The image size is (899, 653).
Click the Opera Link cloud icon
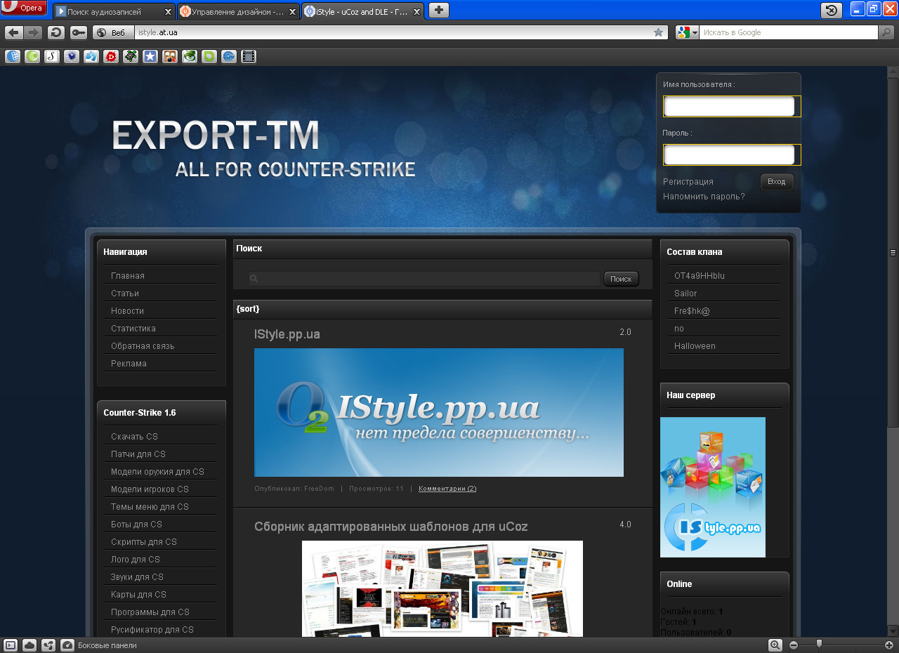point(29,645)
